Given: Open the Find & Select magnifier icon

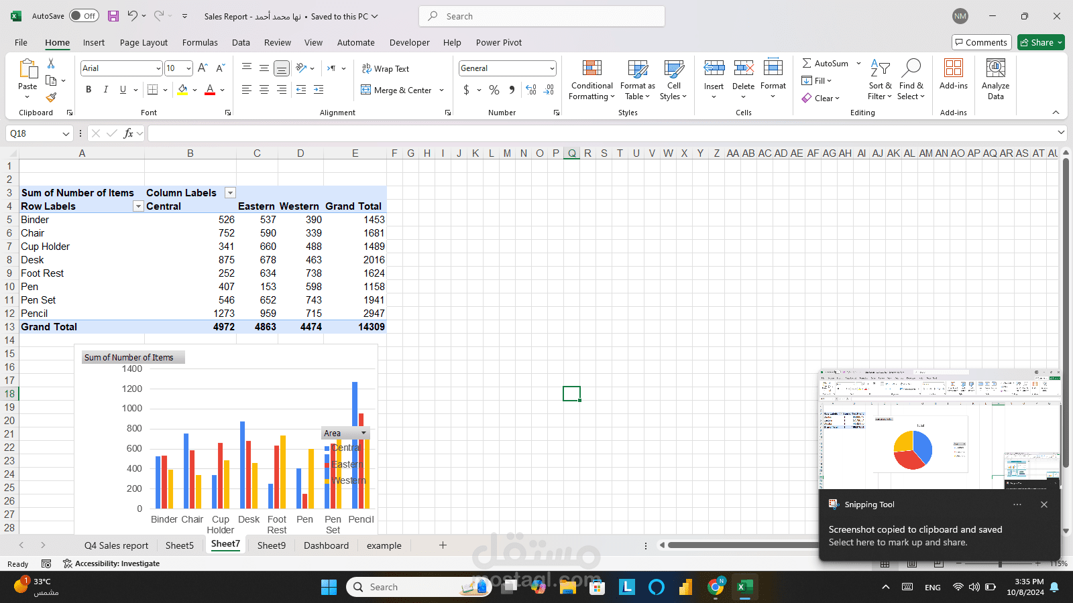Looking at the screenshot, I should point(911,68).
